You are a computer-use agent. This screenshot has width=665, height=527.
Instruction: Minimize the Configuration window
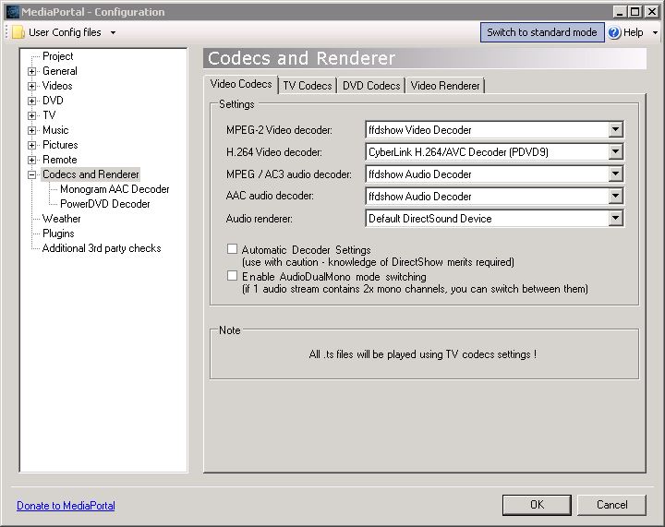pyautogui.click(x=620, y=12)
